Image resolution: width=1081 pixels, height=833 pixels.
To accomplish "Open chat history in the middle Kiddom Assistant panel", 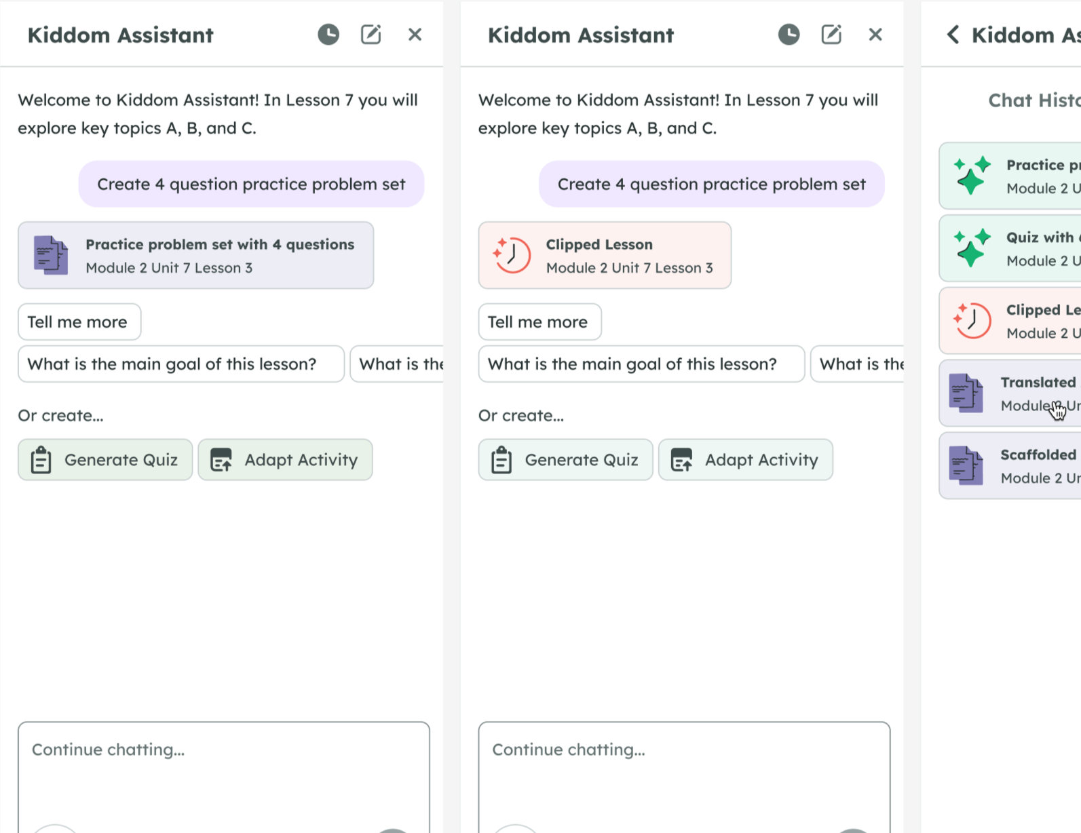I will point(789,35).
